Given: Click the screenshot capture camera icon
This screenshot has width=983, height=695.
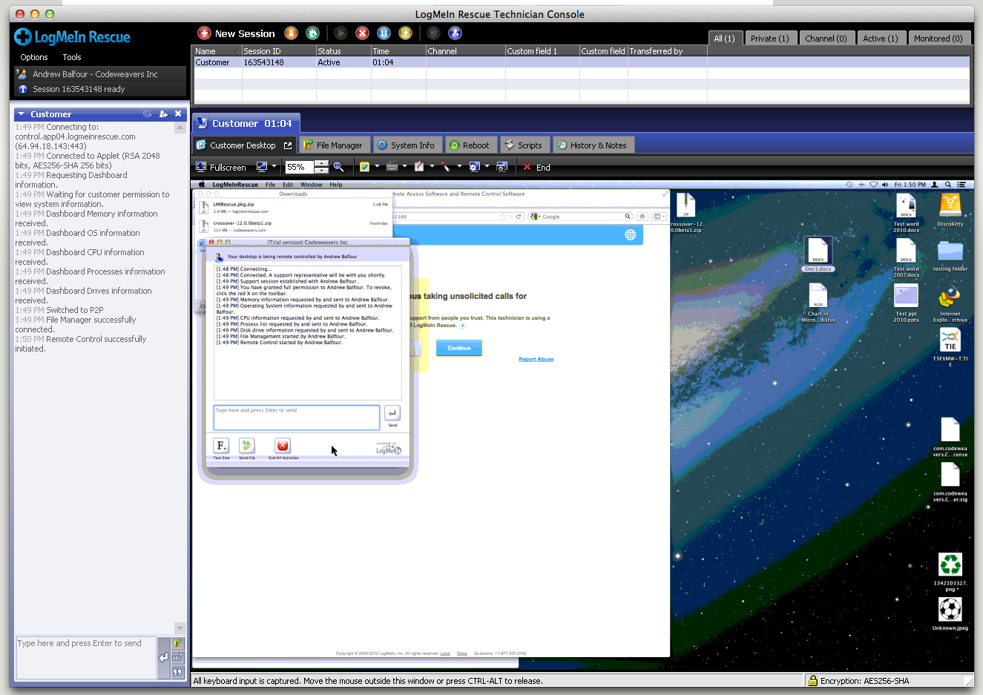Looking at the screenshot, I should [502, 167].
